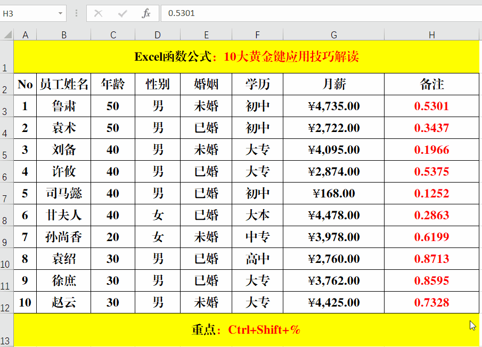
Task: Click the "年龄" header cell
Action: coord(113,84)
